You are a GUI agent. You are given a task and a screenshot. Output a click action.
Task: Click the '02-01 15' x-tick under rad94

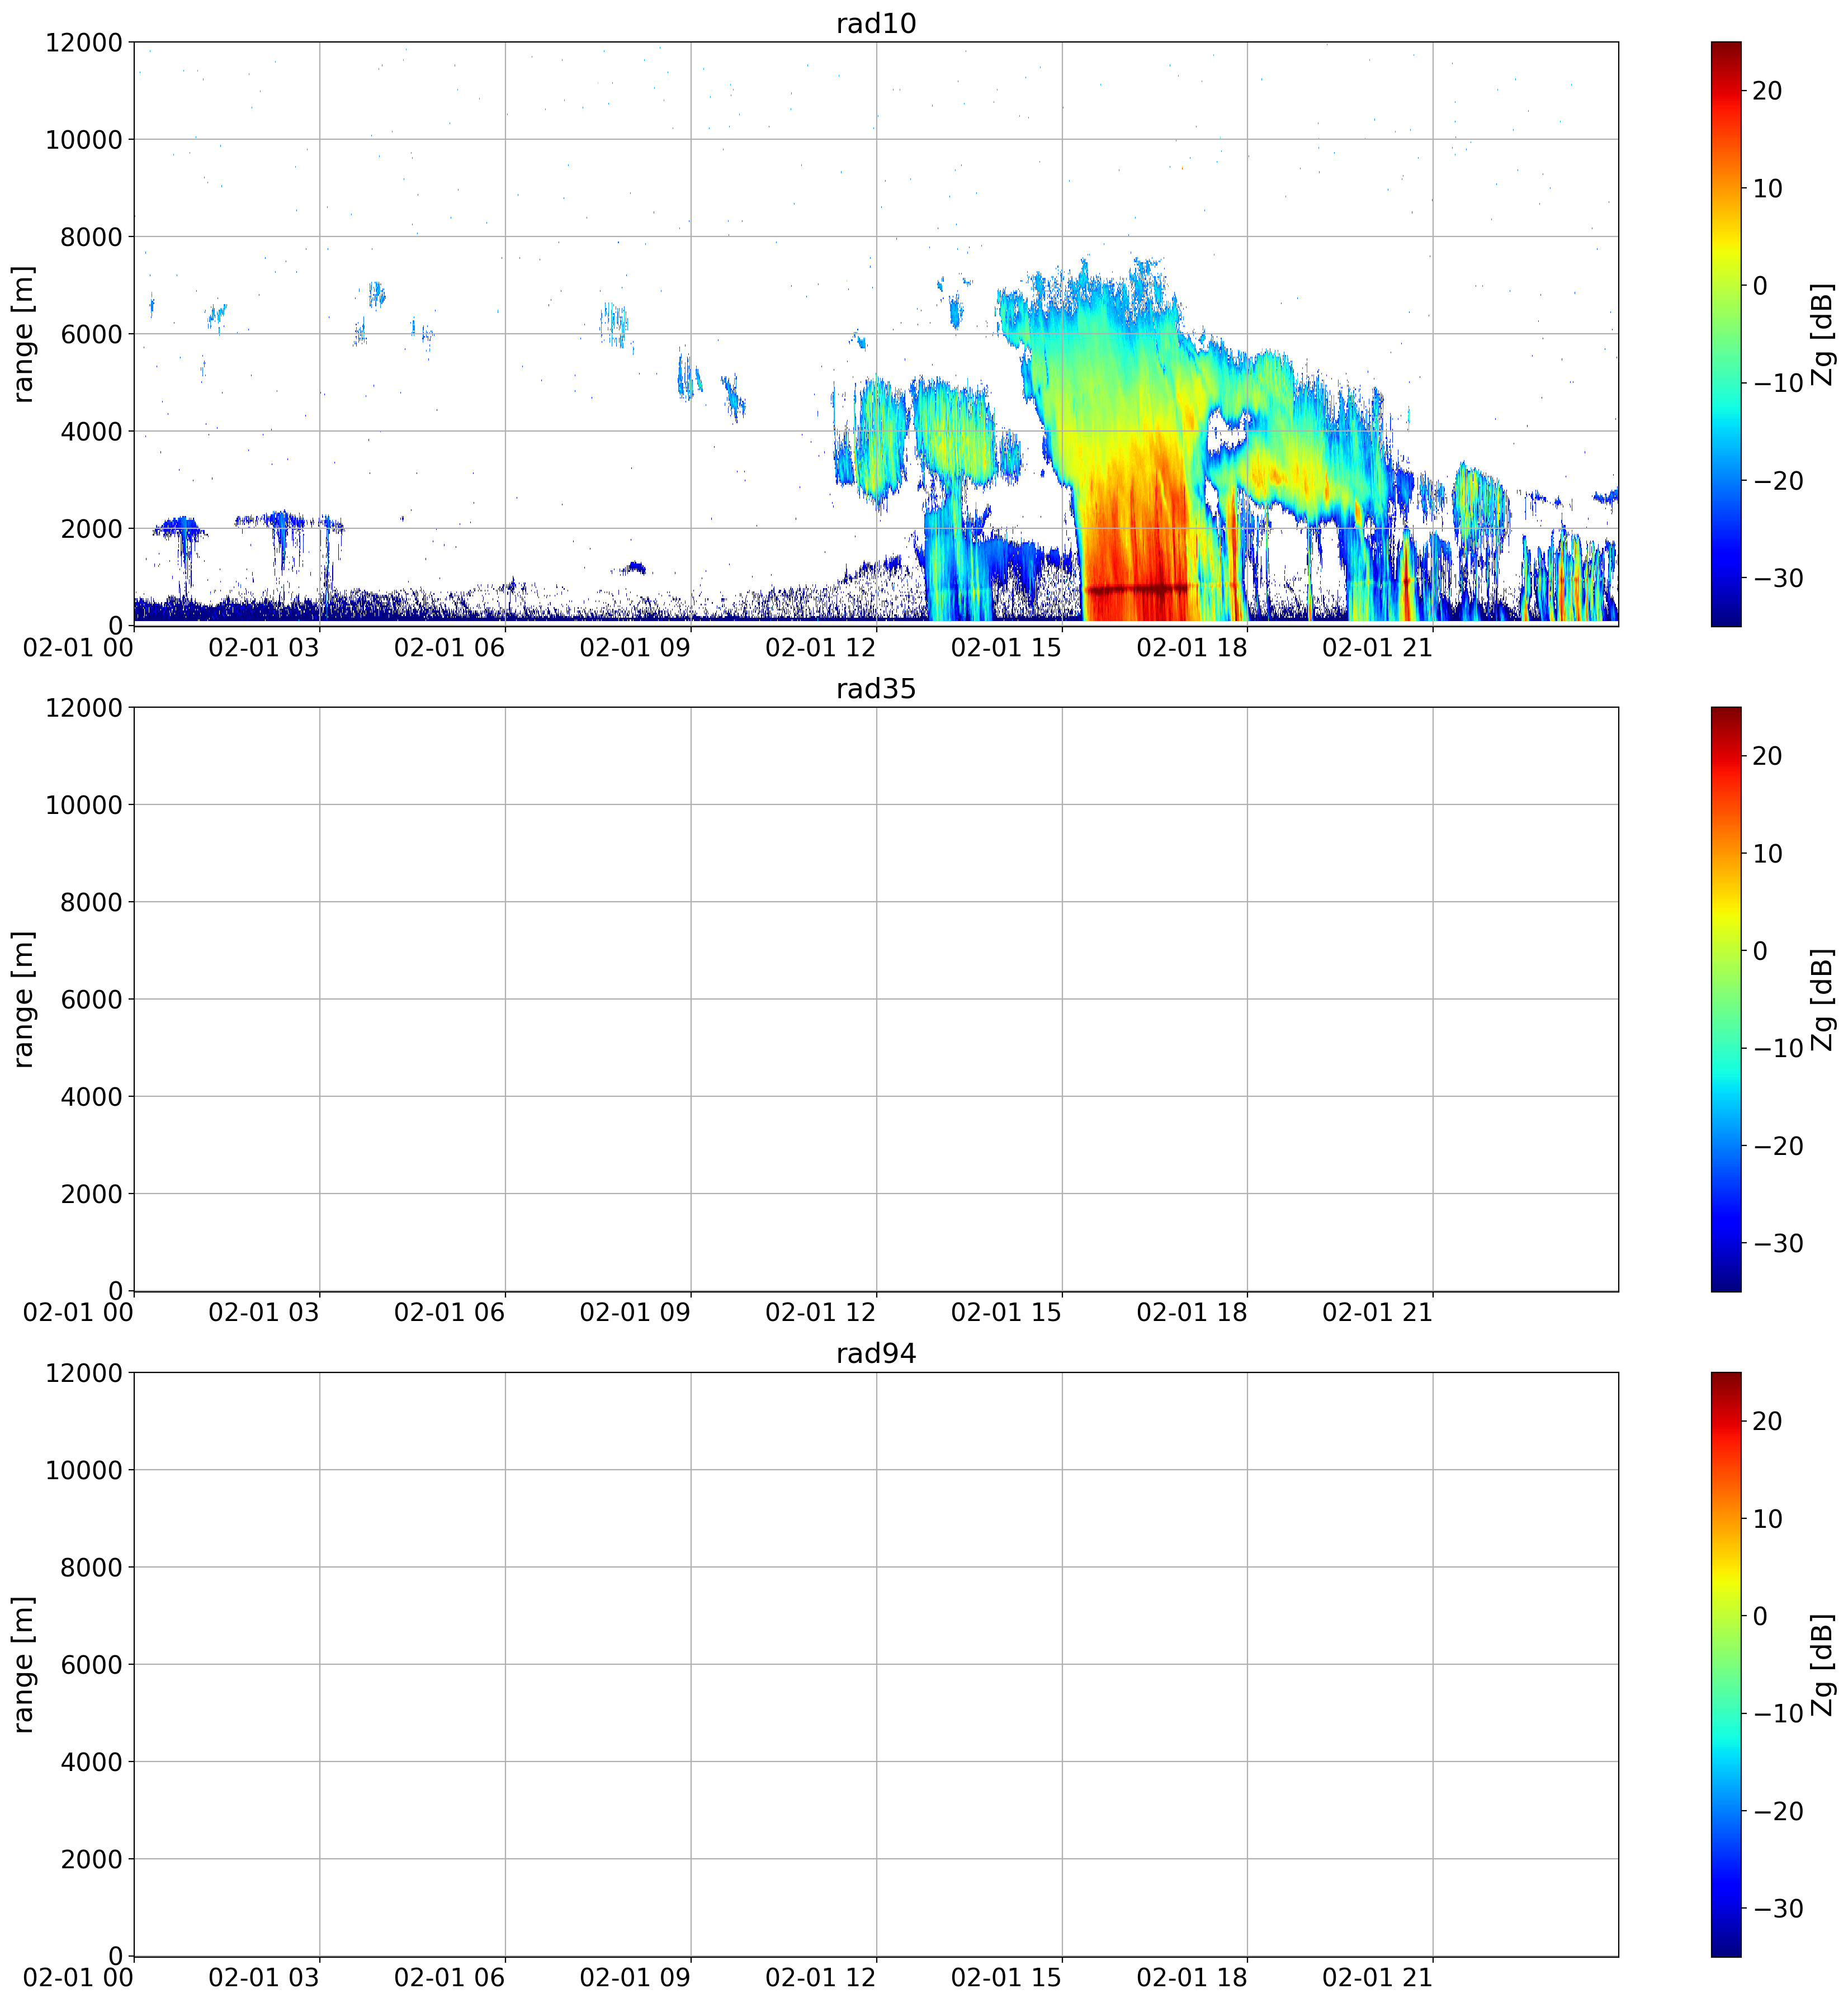click(1006, 1977)
